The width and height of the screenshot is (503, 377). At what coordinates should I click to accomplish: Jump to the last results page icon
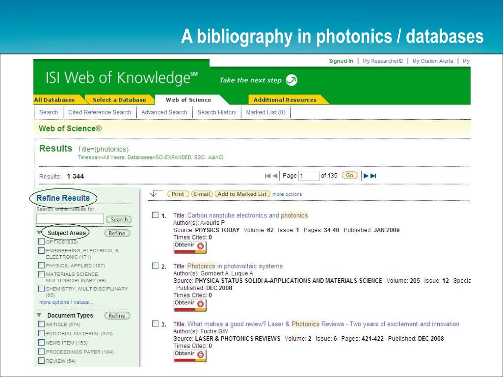click(x=373, y=176)
